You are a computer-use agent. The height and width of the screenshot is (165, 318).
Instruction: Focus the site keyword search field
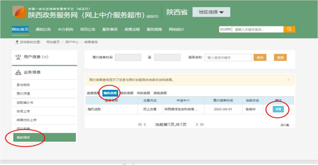tap(258, 30)
